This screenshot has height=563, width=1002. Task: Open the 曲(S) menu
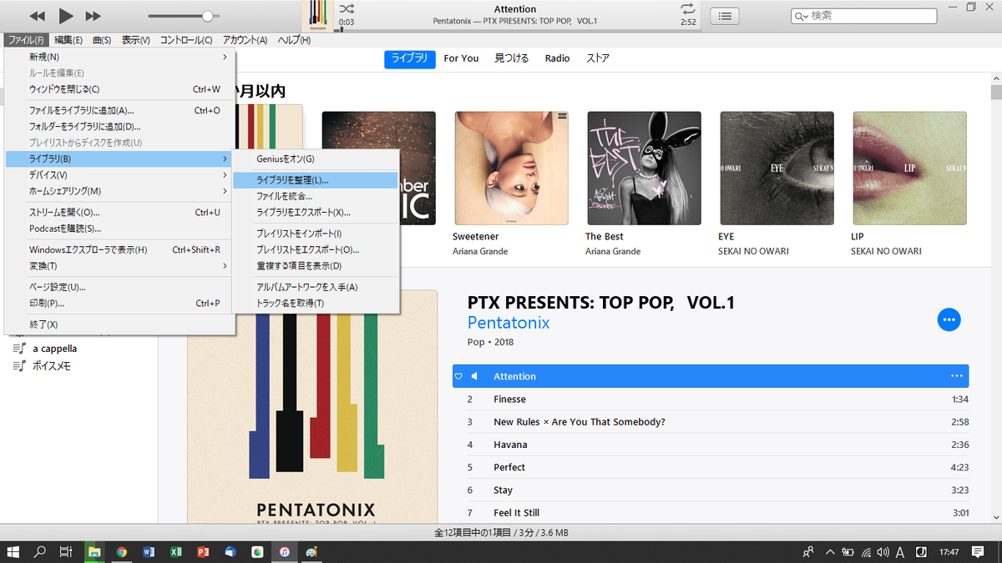(x=102, y=40)
